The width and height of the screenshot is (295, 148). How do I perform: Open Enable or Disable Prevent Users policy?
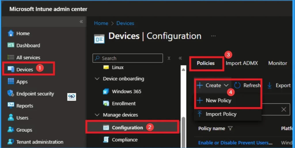[x=235, y=143]
